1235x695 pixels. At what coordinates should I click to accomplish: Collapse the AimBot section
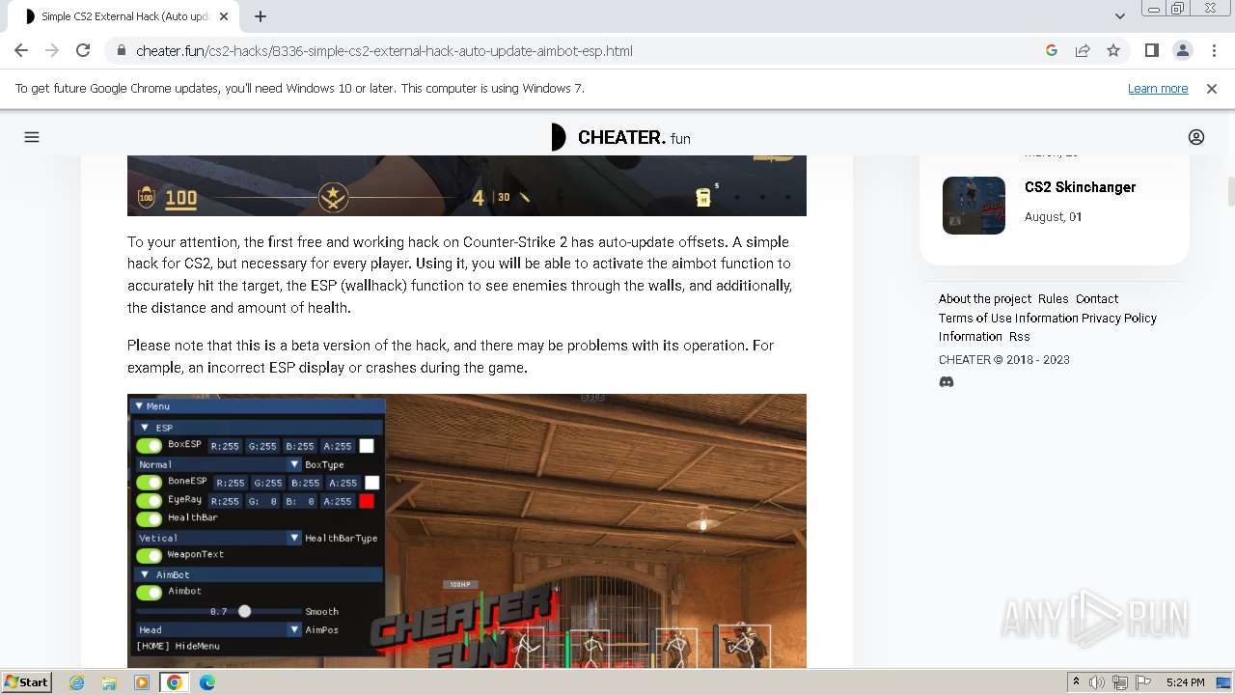pos(146,574)
